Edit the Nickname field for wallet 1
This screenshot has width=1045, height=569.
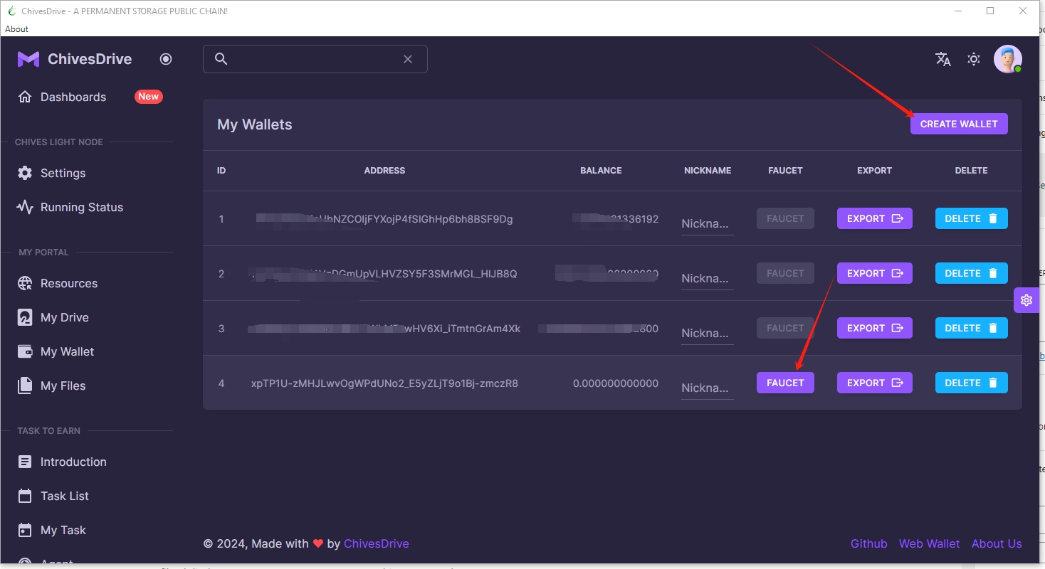coord(707,223)
